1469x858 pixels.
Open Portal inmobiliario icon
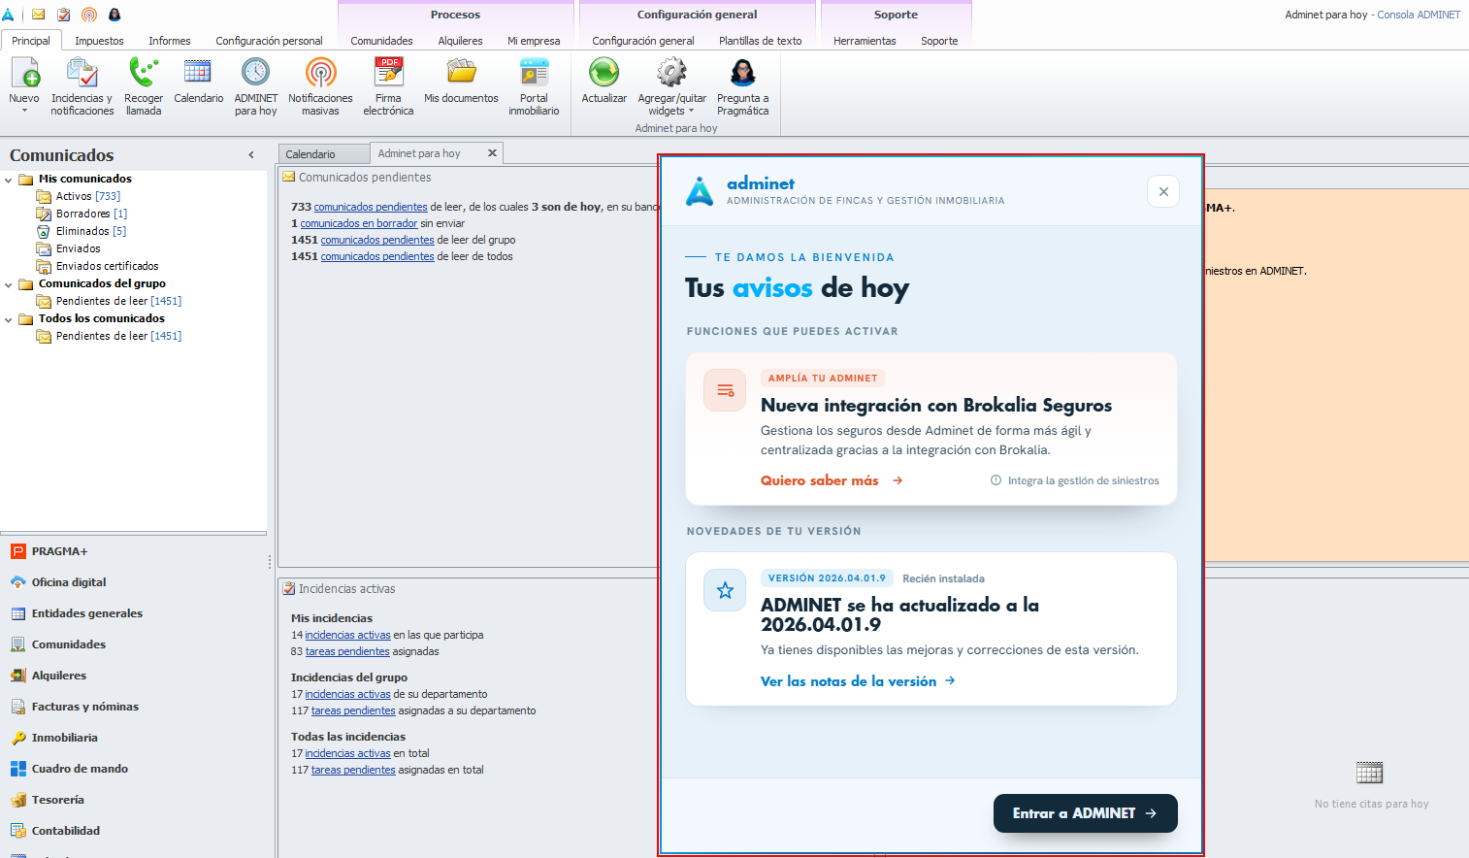pos(534,73)
